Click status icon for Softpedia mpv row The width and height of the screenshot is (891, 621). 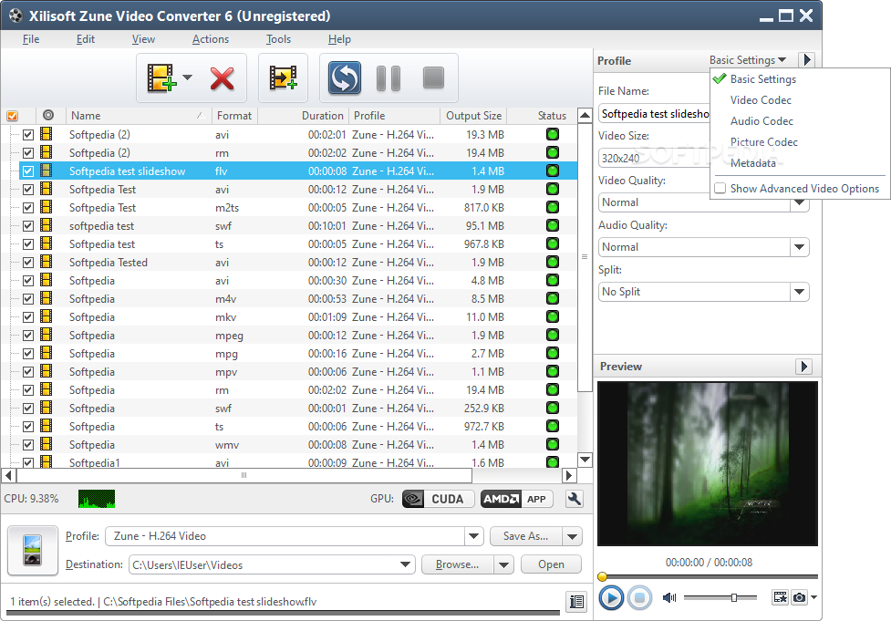(x=553, y=371)
